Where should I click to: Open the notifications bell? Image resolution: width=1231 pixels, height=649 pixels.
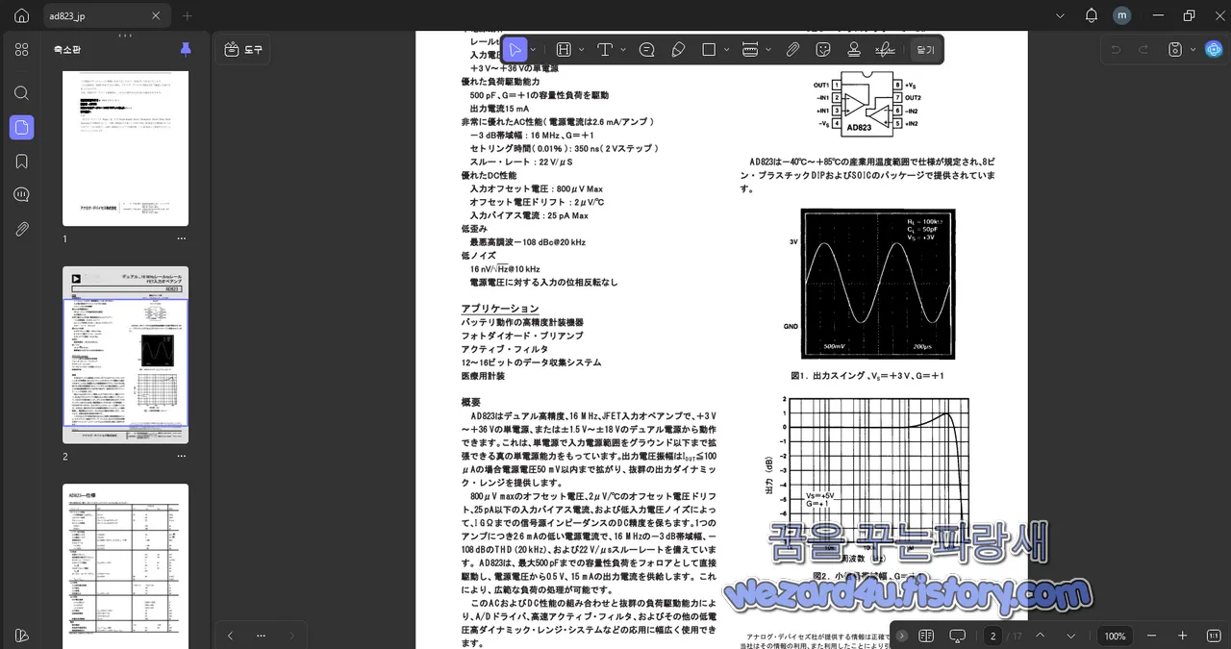click(1091, 15)
